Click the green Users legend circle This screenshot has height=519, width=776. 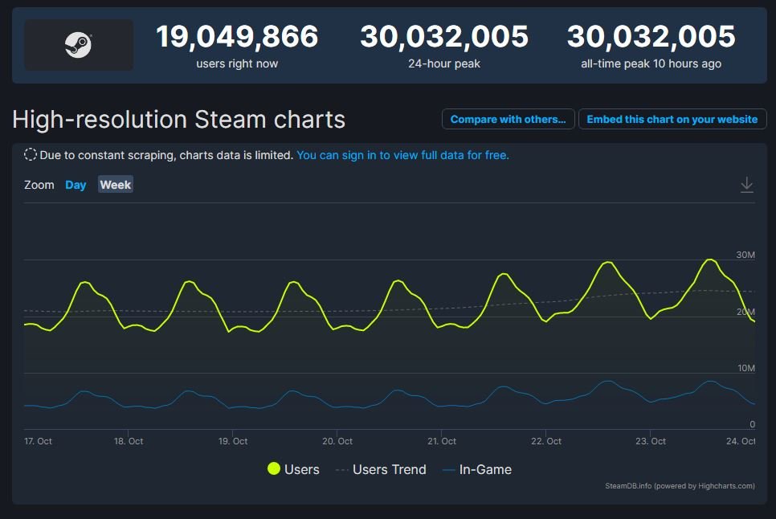pyautogui.click(x=274, y=469)
